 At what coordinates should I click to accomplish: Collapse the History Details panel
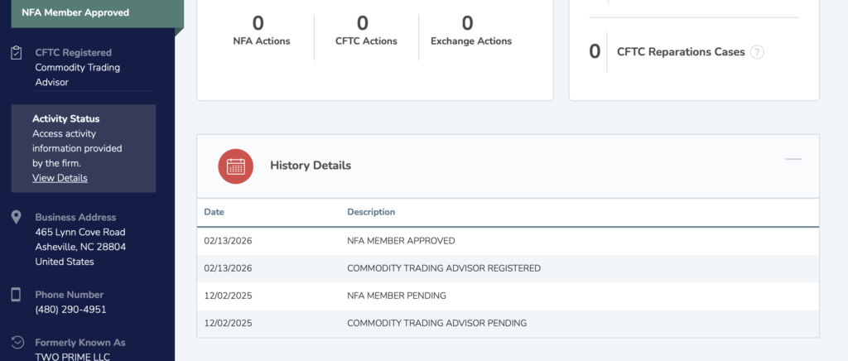tap(793, 158)
